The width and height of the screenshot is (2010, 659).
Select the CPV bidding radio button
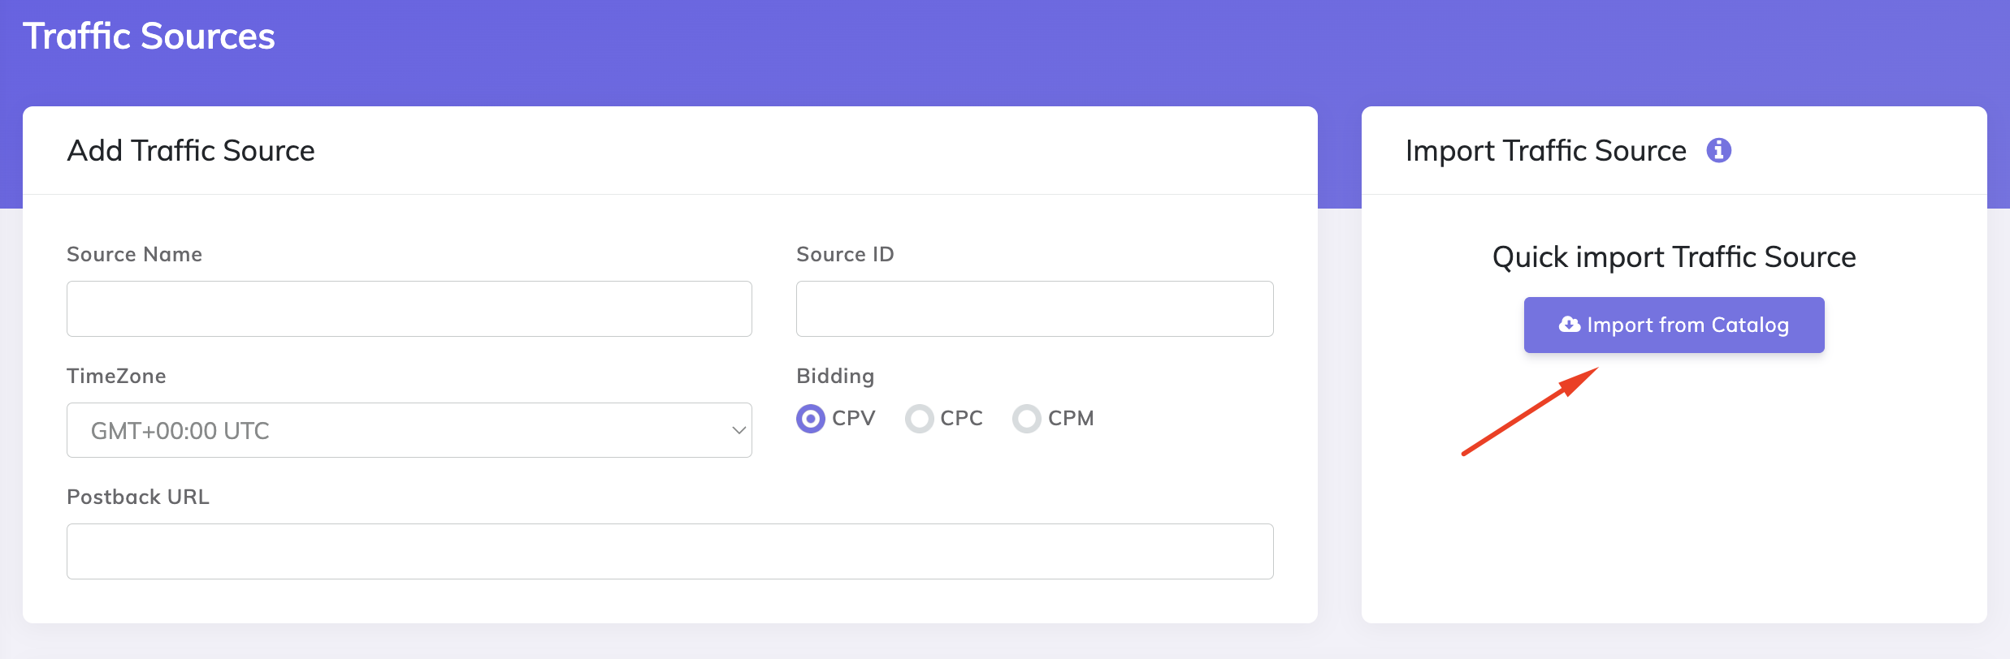[810, 419]
